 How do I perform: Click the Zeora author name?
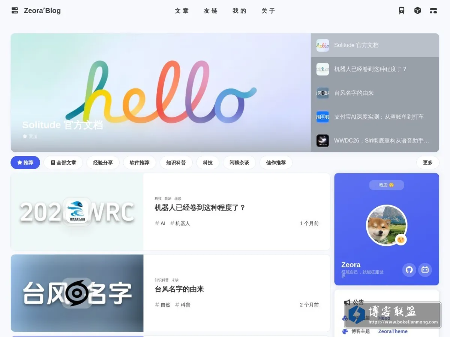pyautogui.click(x=351, y=265)
